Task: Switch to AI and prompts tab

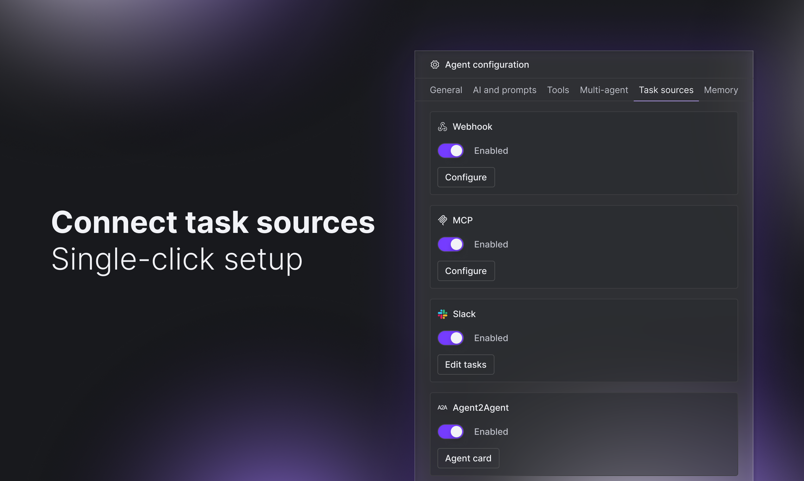Action: 505,90
